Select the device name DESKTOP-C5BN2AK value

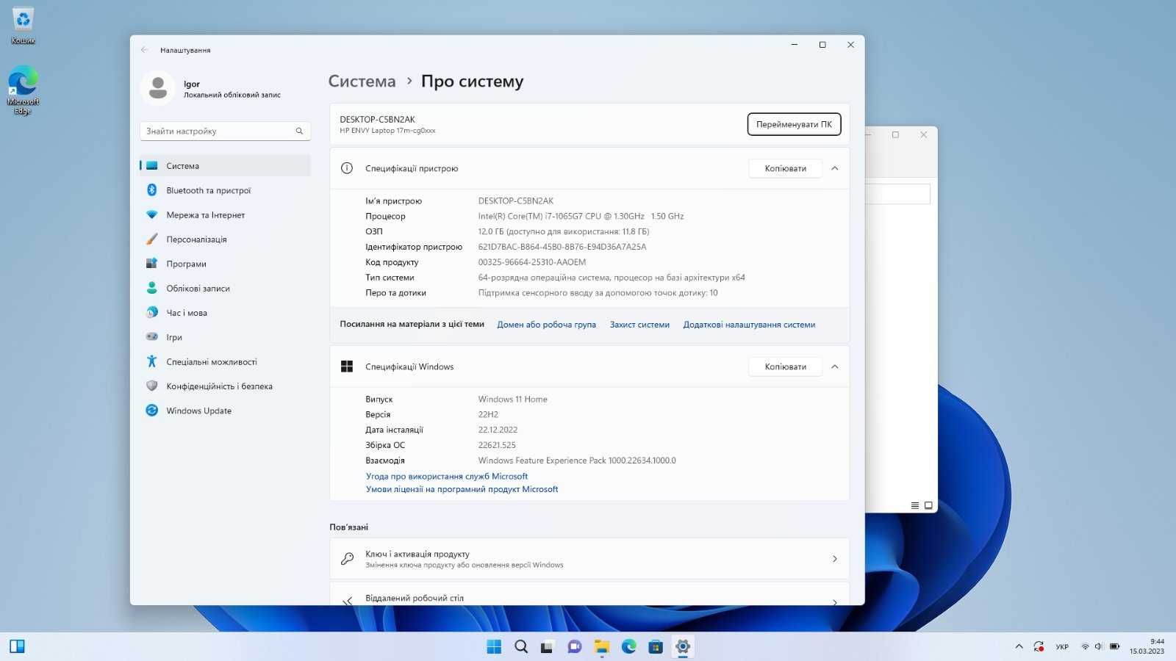[x=516, y=201]
